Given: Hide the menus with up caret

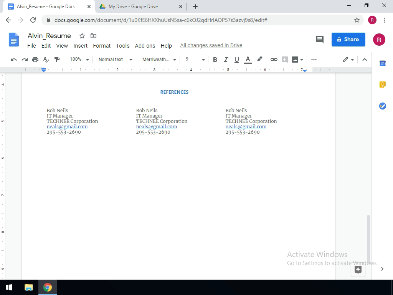Looking at the screenshot, I should (365, 60).
